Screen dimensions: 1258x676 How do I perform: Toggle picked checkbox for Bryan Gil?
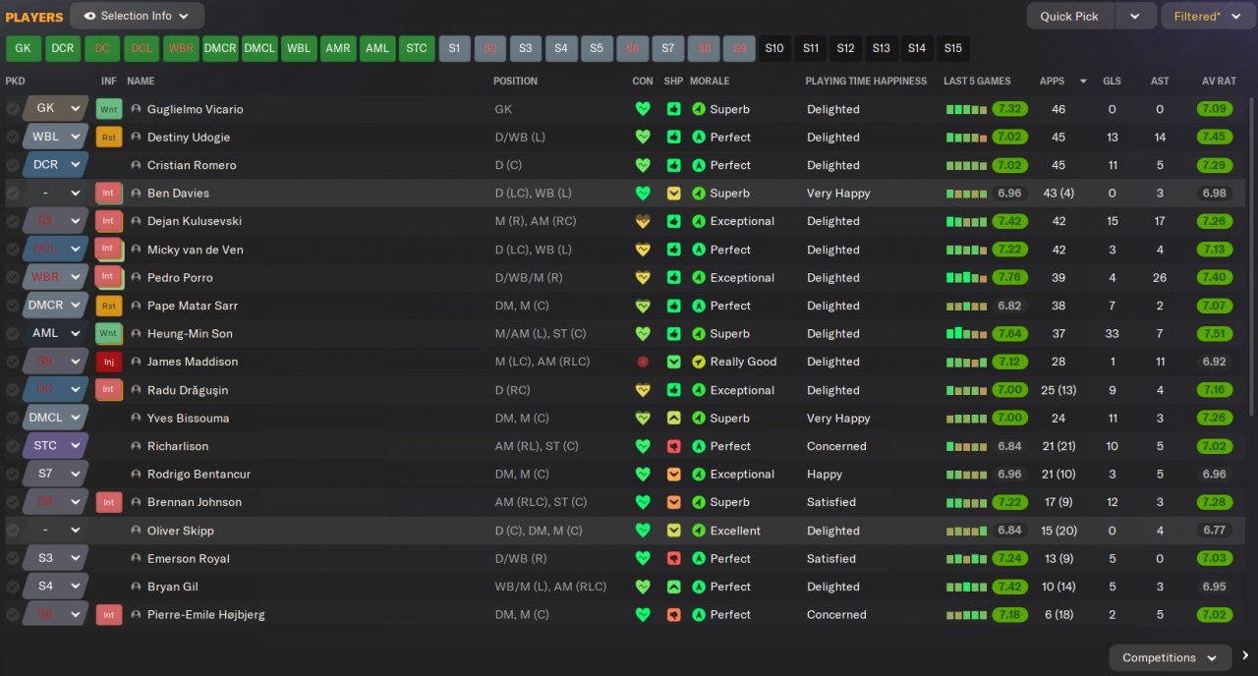coord(12,587)
